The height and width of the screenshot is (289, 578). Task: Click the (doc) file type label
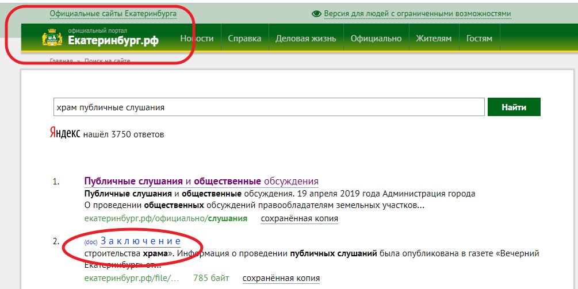click(91, 242)
